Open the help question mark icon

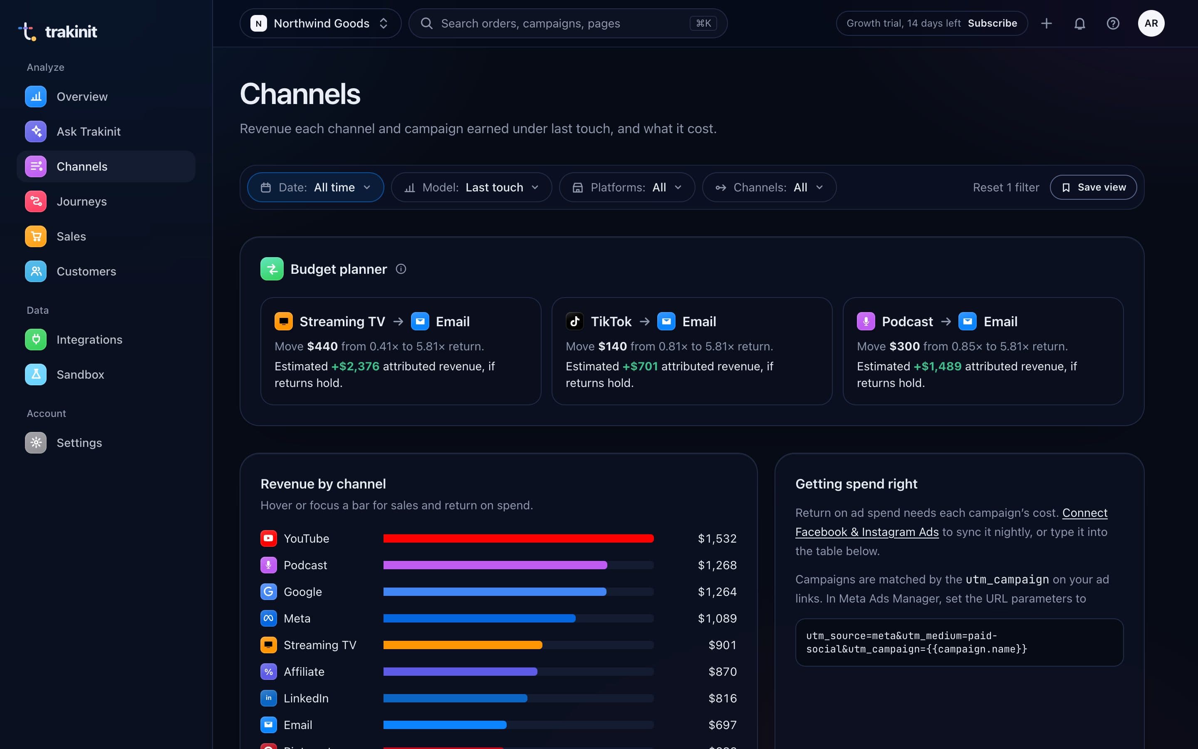point(1113,23)
